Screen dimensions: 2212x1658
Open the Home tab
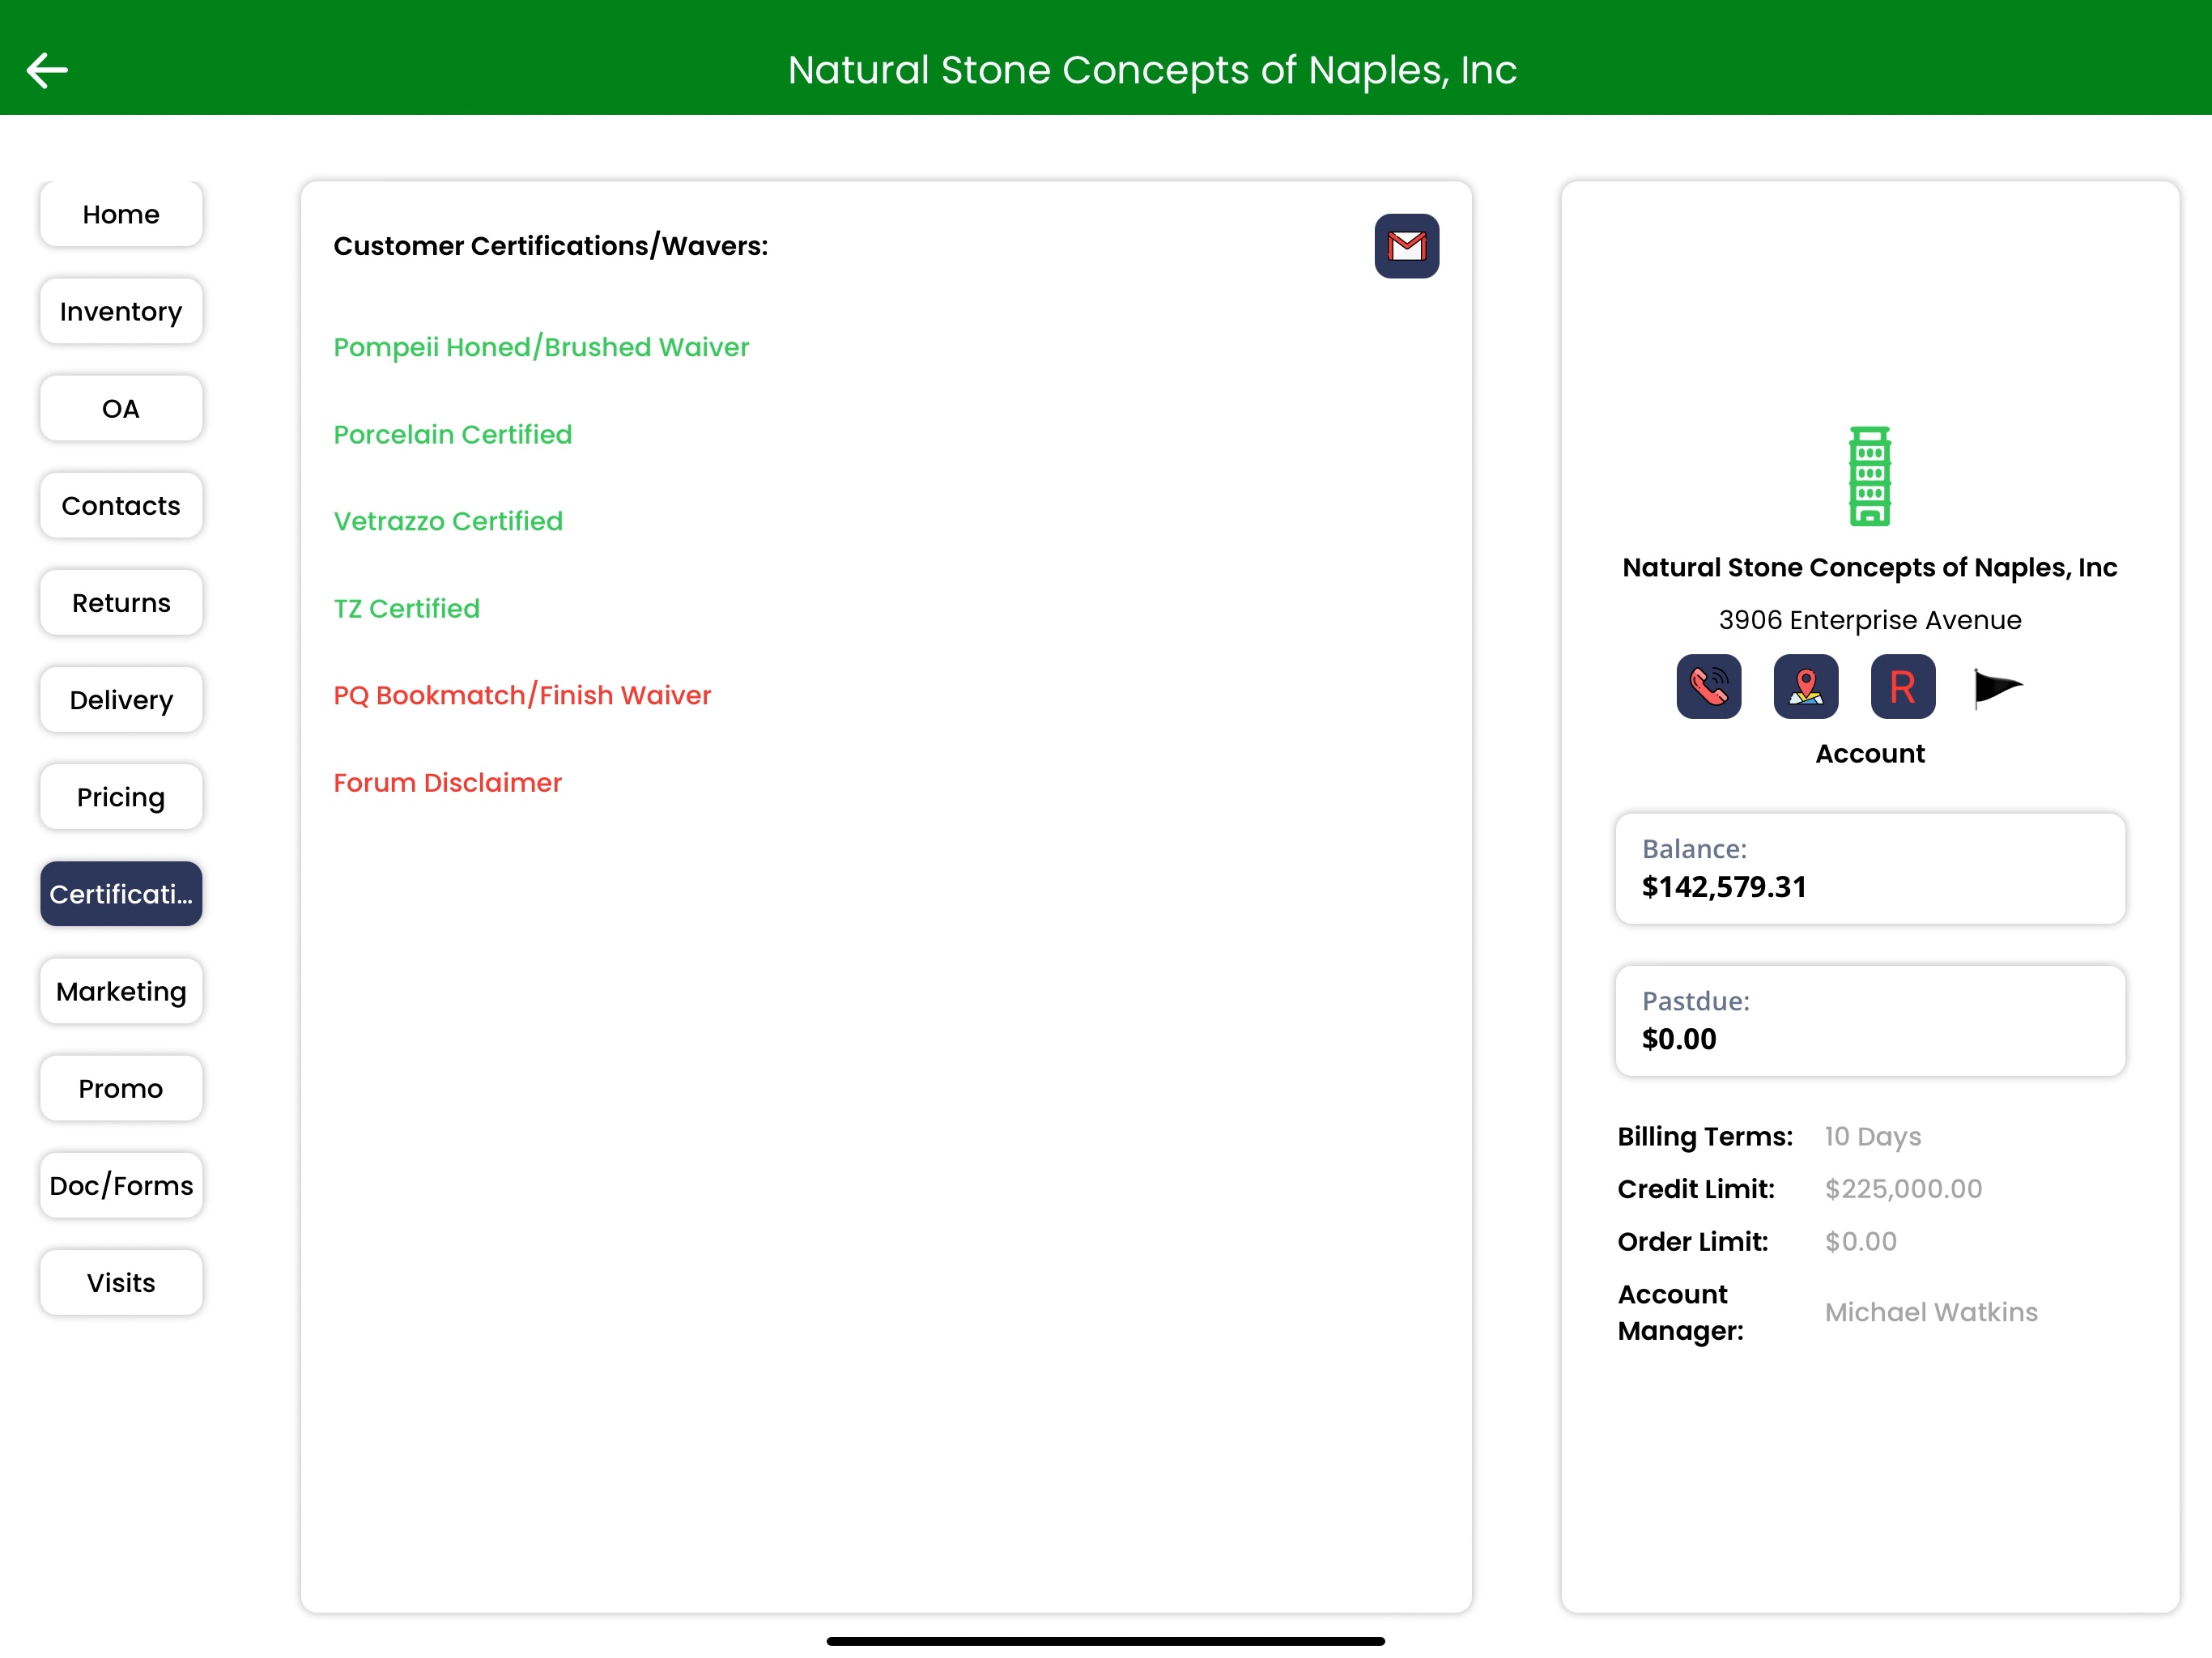pos(121,214)
